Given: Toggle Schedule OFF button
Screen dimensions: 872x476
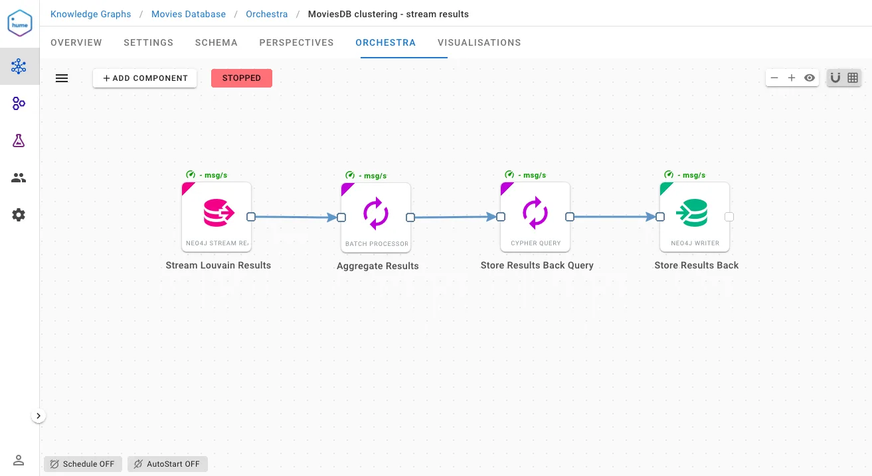Looking at the screenshot, I should click(x=83, y=464).
